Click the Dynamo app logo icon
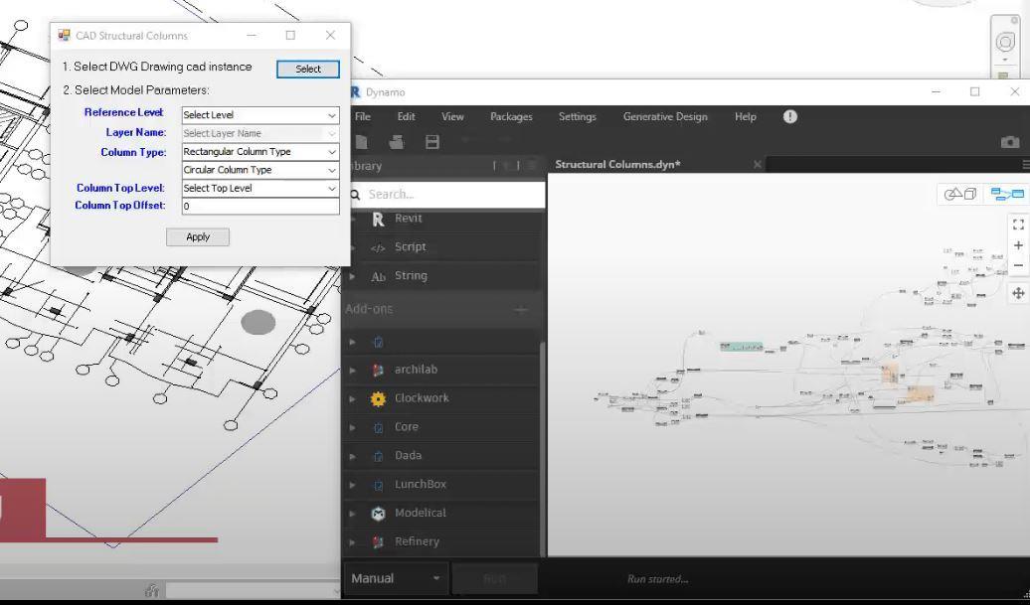This screenshot has height=605, width=1030. (355, 92)
